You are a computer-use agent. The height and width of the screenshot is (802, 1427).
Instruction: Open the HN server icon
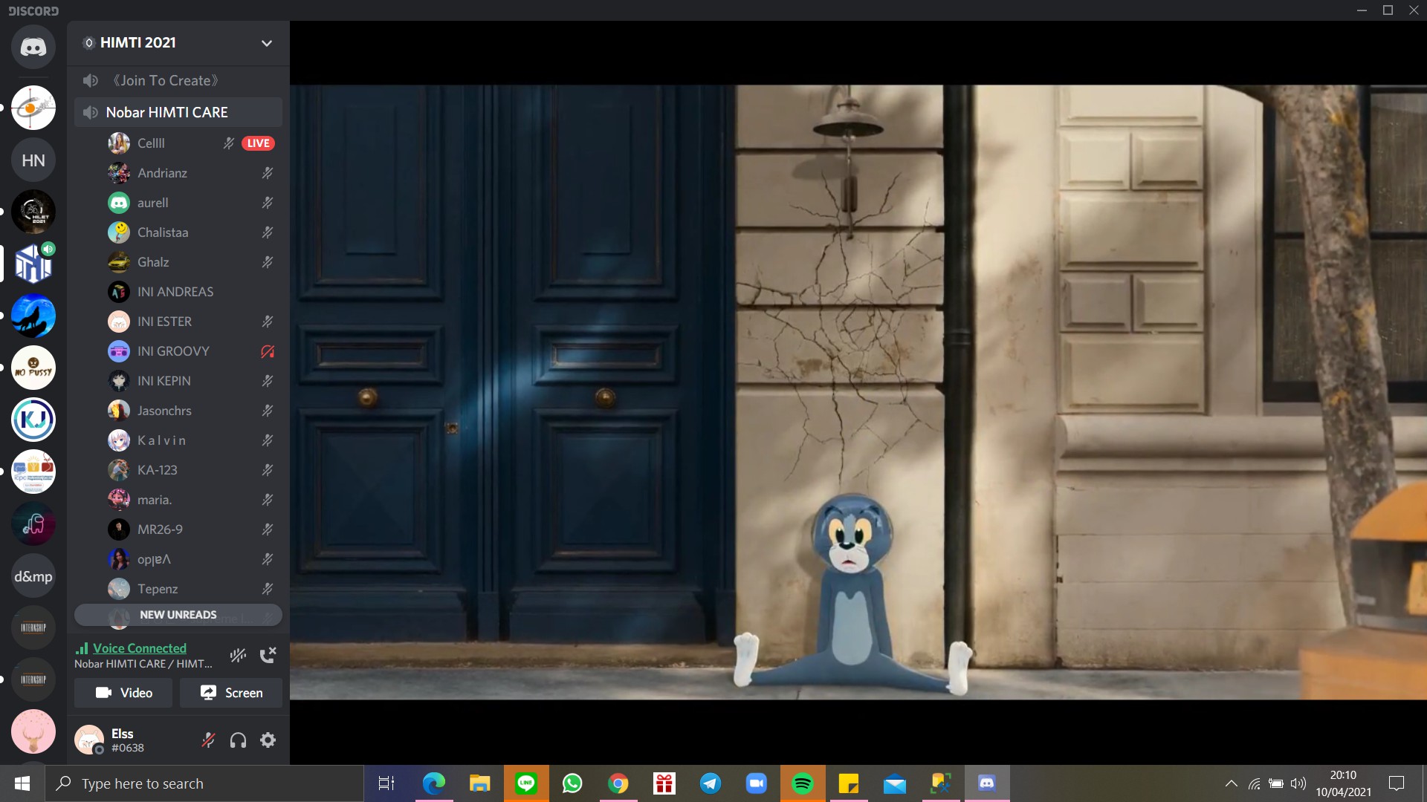click(x=33, y=160)
